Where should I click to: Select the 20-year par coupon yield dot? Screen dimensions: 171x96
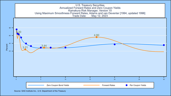pyautogui.click(x=115, y=44)
